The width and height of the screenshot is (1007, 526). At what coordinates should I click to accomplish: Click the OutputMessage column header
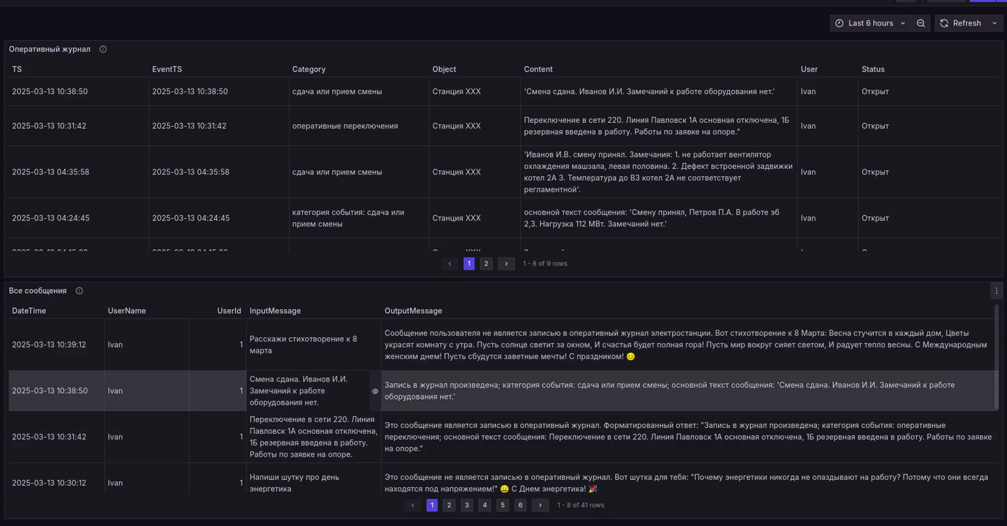point(413,311)
